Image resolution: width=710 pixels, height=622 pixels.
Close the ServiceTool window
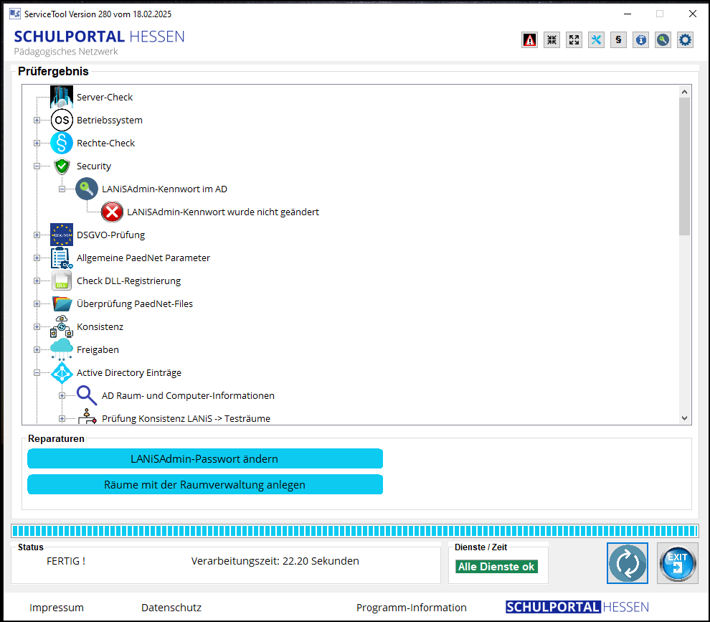(x=692, y=14)
